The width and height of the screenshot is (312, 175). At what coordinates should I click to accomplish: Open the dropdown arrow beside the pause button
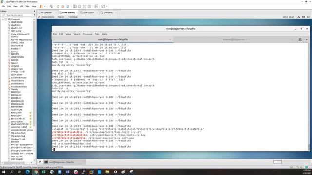45,6
